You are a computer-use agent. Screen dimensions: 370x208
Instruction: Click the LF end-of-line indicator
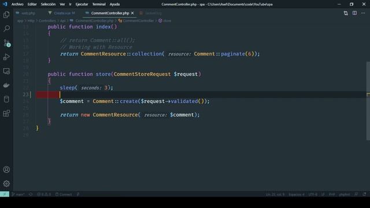coord(323,195)
